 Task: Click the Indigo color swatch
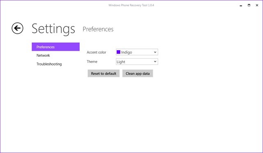(118, 52)
